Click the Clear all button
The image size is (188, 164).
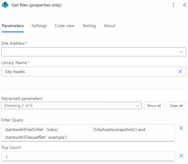[176, 105]
